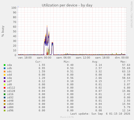Click sdb max value 55.69
This screenshot has width=134, height=120.
coord(126,68)
